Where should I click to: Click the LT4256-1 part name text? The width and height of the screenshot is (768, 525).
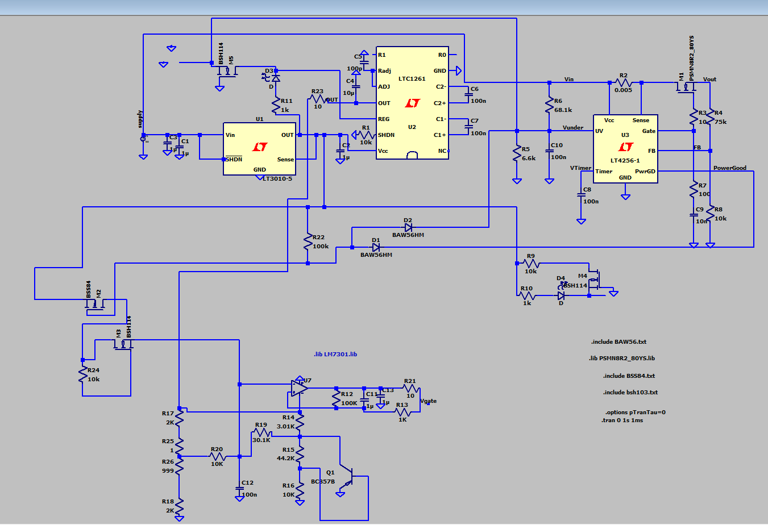625,161
